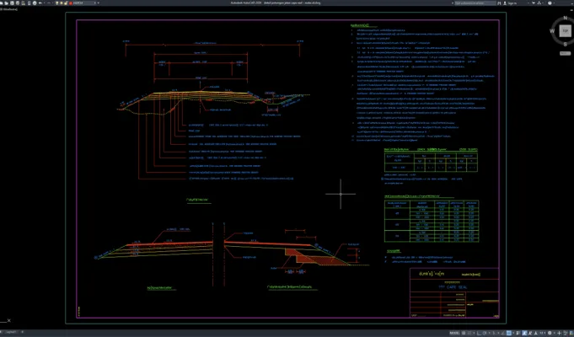Click the Save icon in quick access toolbar
Viewport: 574px width, 337px height.
[x=12, y=3]
